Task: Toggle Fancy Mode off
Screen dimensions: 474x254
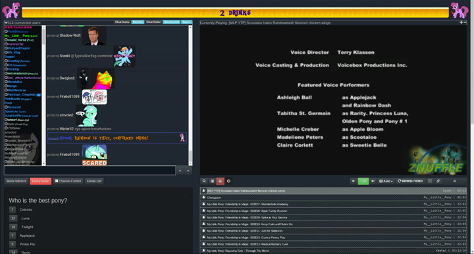Action: (x=41, y=181)
